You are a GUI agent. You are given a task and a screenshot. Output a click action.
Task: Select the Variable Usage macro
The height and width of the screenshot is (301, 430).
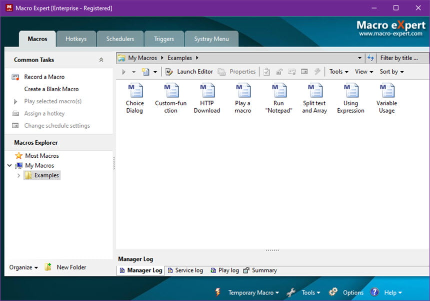(386, 98)
